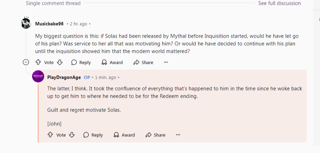
Task: Downvote Musicbabe96's comment
Action: (x=60, y=63)
